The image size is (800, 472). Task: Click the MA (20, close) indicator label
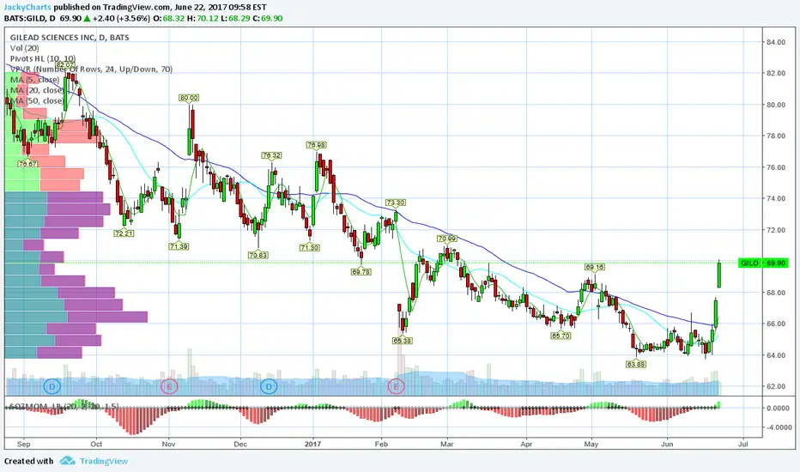[36, 90]
